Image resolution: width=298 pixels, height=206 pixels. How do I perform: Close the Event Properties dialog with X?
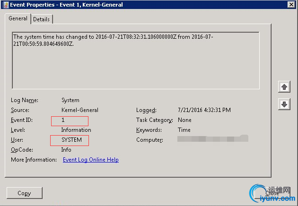[x=291, y=4]
